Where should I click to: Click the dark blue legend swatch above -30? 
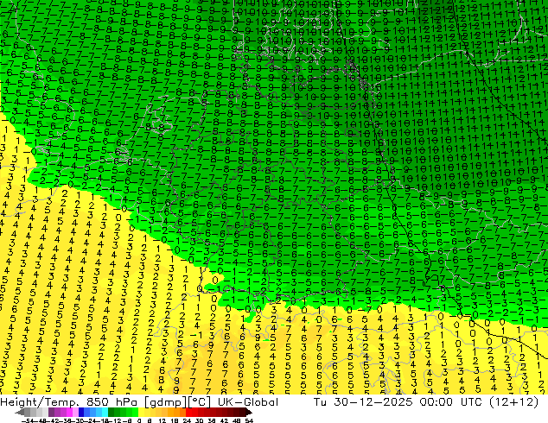pos(81,412)
